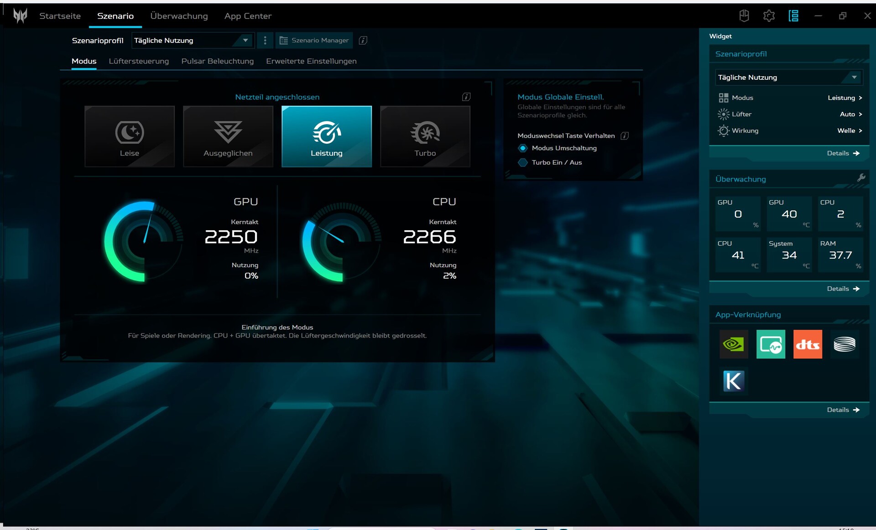Click the wrench icon in Überwachung widget
The width and height of the screenshot is (876, 530).
pos(861,178)
